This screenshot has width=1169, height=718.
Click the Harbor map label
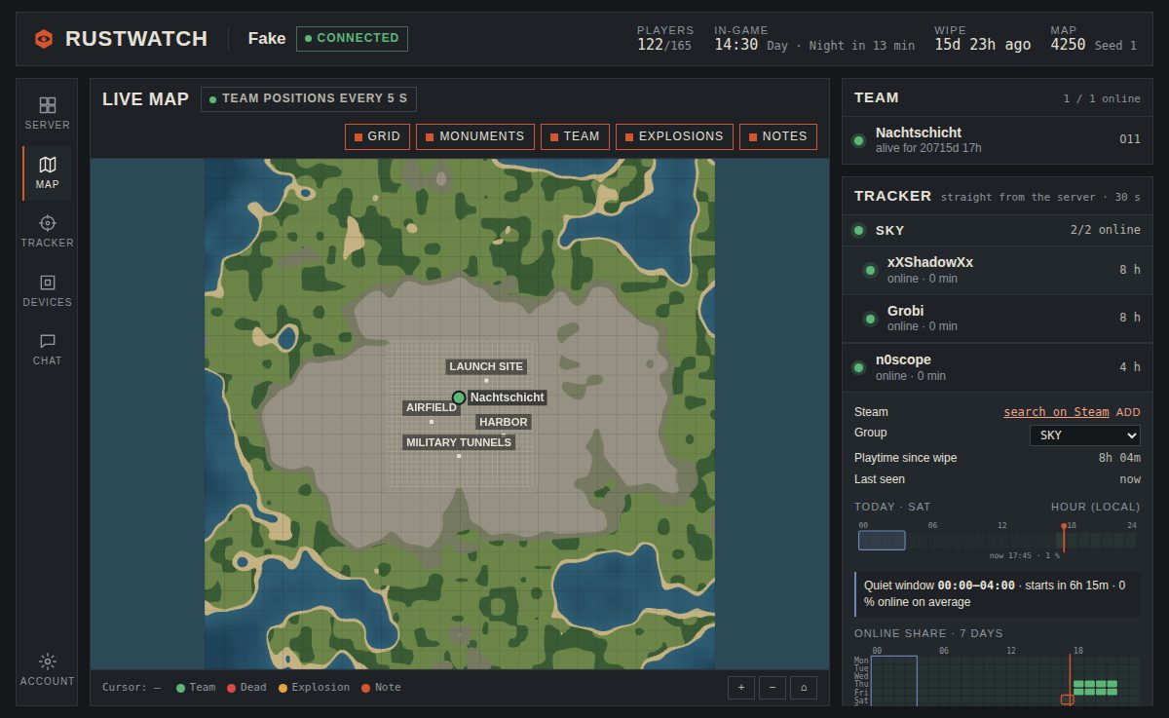(504, 422)
